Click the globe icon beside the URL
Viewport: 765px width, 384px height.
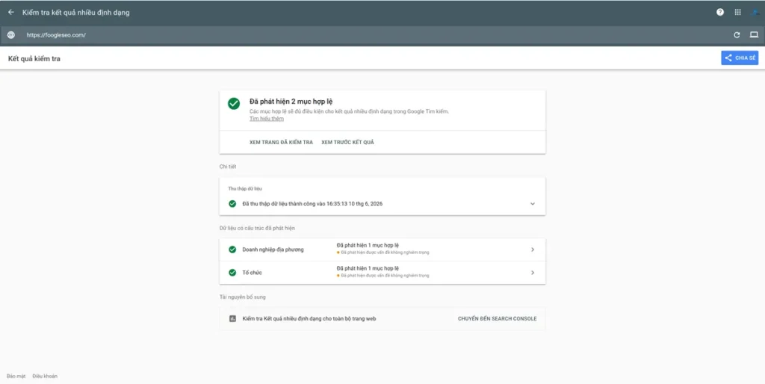click(x=10, y=35)
